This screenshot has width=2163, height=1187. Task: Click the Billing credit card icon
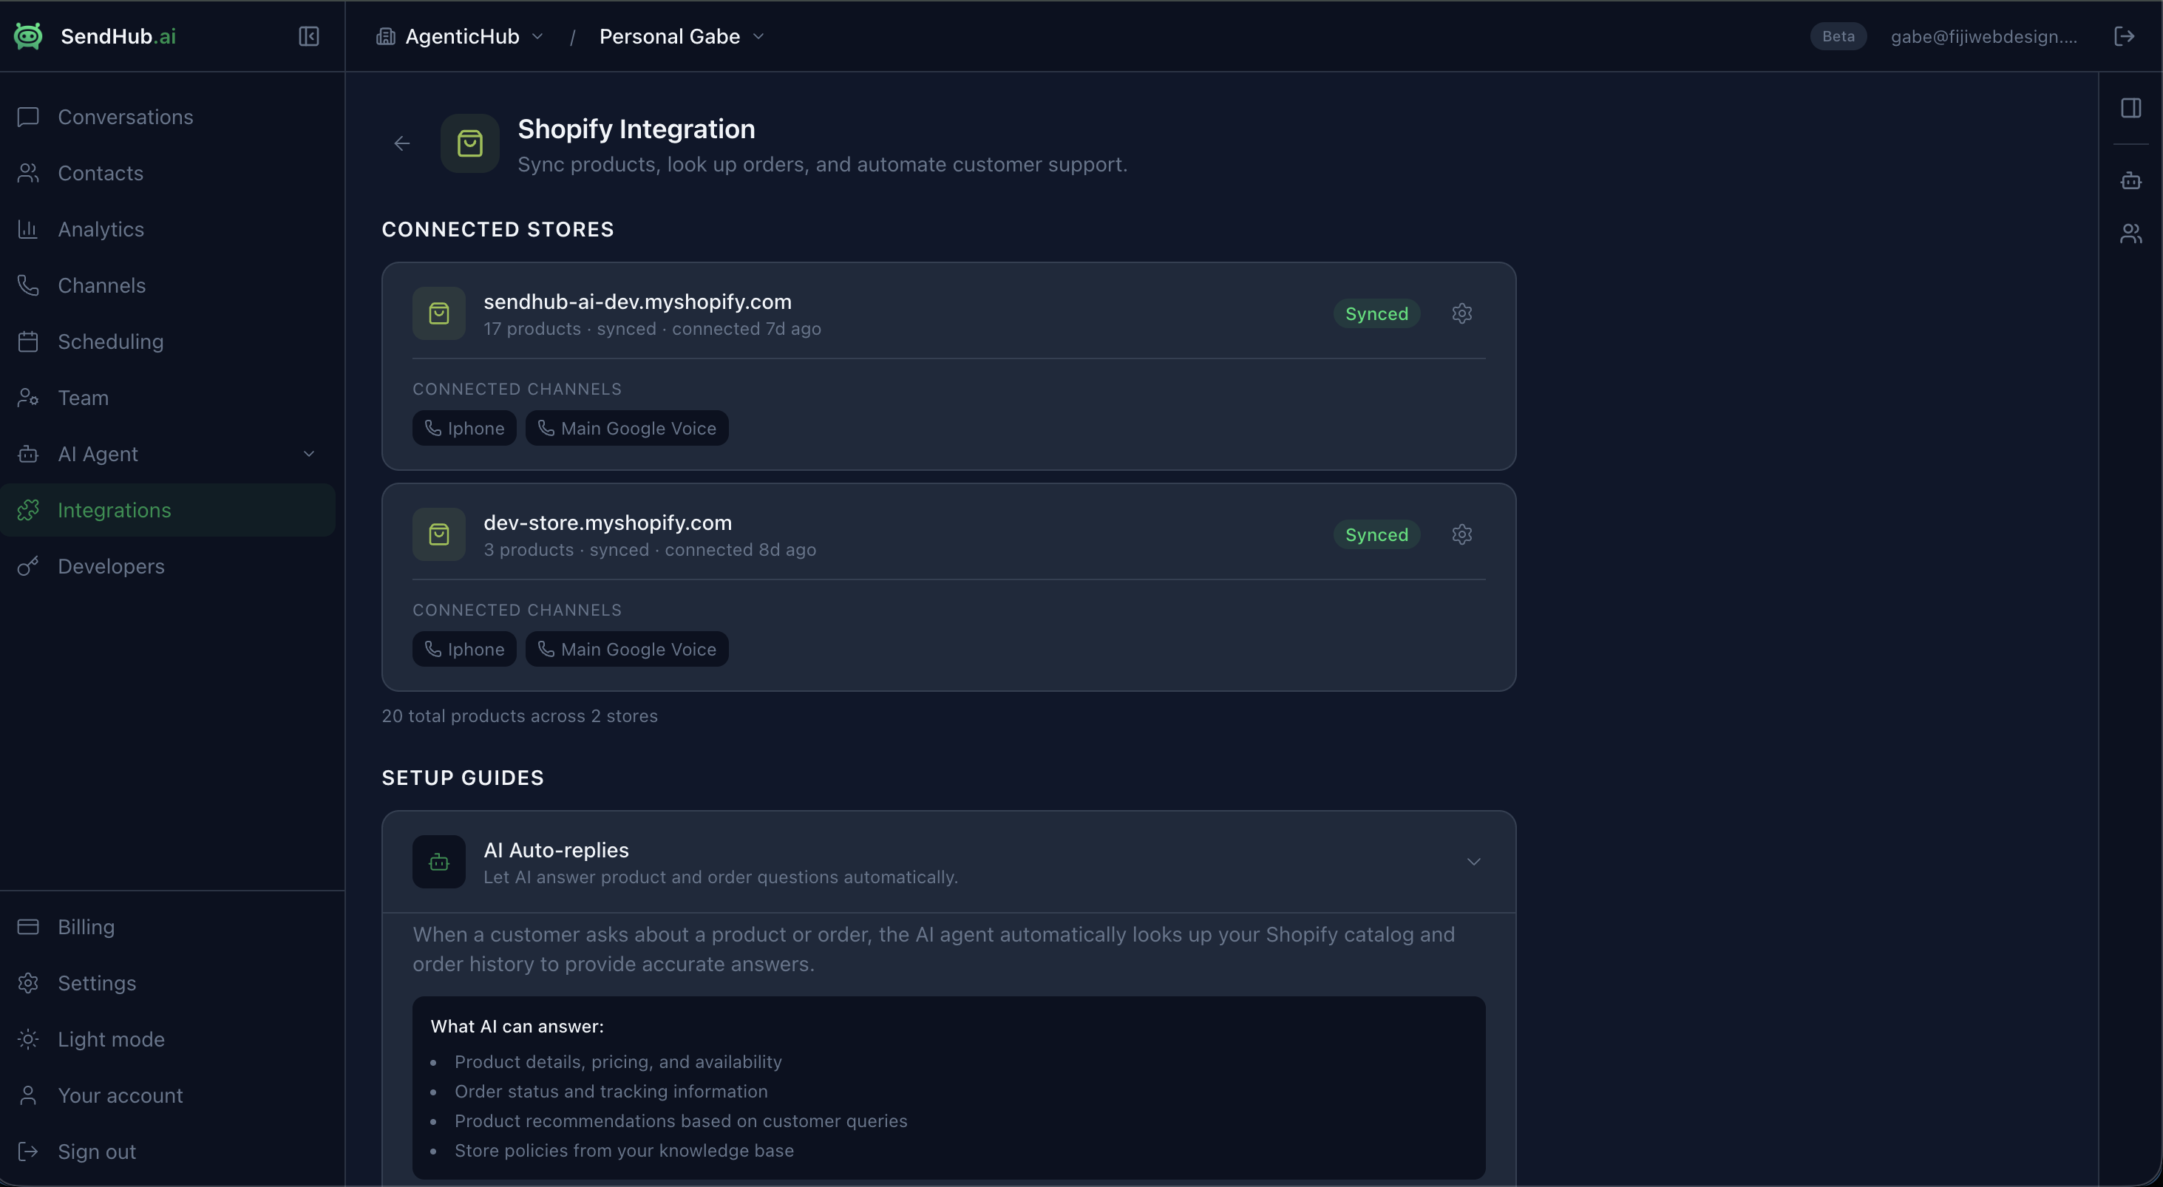coord(27,927)
